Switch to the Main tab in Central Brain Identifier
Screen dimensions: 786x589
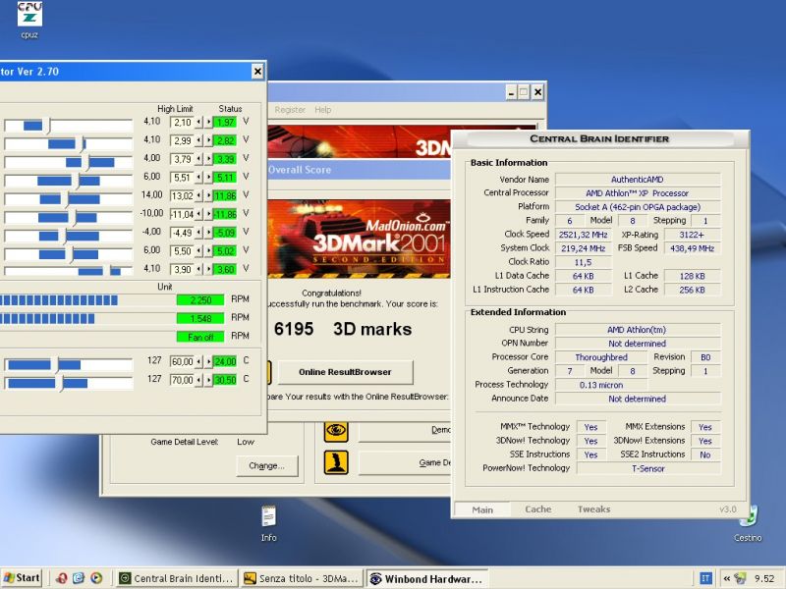[482, 509]
